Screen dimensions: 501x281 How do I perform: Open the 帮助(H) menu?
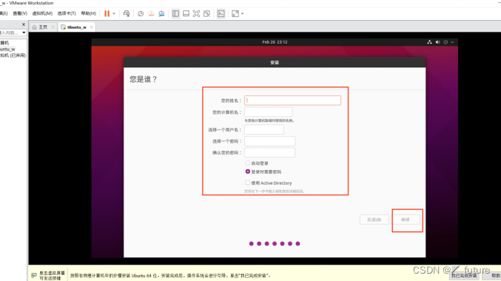tap(89, 13)
